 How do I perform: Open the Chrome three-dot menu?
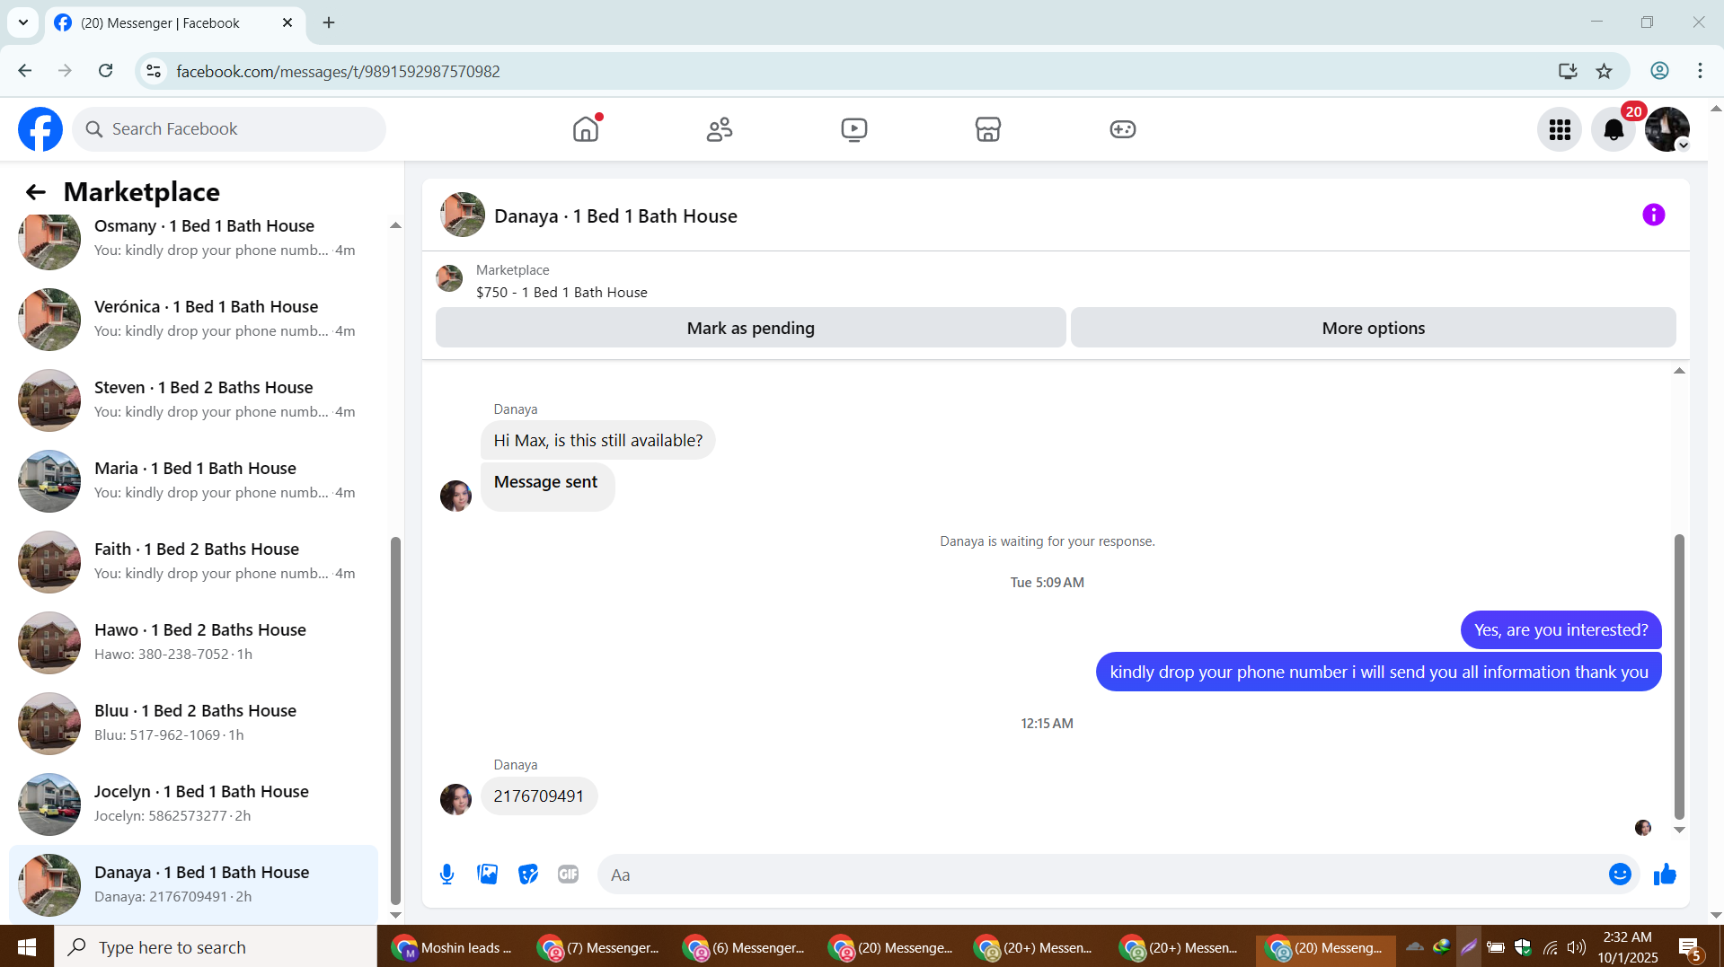[1700, 71]
